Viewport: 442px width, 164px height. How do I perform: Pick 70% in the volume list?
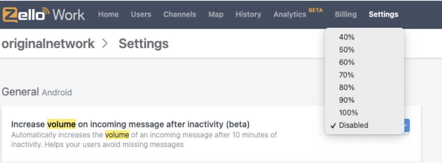[364, 75]
